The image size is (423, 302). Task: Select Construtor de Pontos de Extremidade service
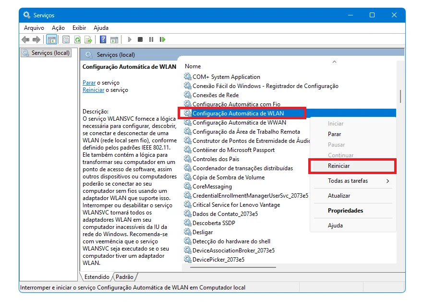pos(251,141)
